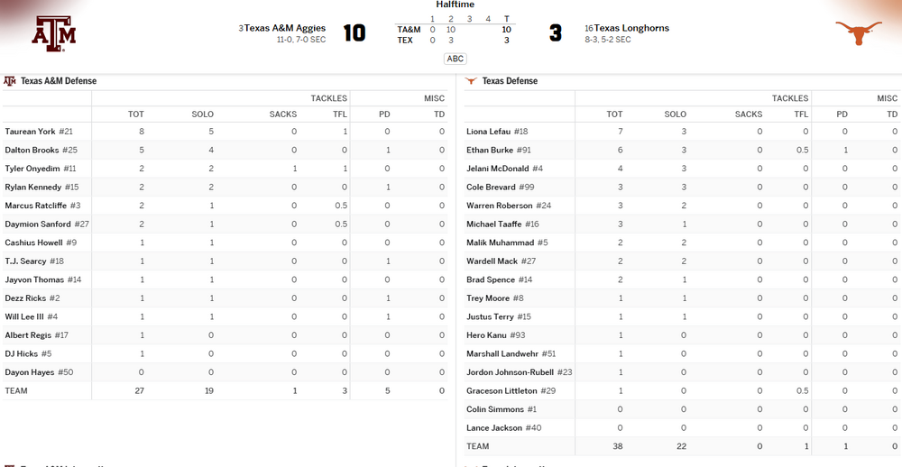Open Jelani McDonald's profile
Screen dimensions: 902x467
tap(498, 169)
